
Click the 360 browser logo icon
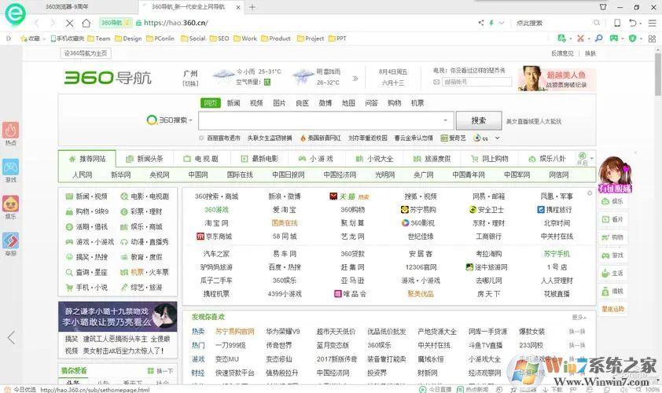pos(15,14)
